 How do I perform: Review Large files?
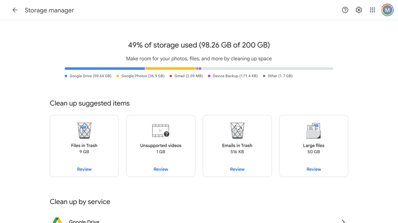tap(314, 169)
